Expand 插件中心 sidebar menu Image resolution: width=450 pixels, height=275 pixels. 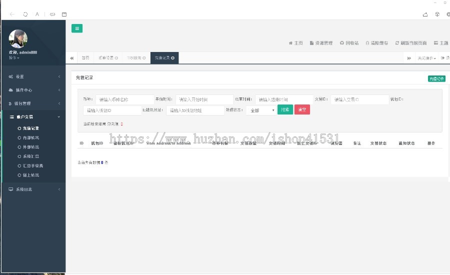[33, 90]
